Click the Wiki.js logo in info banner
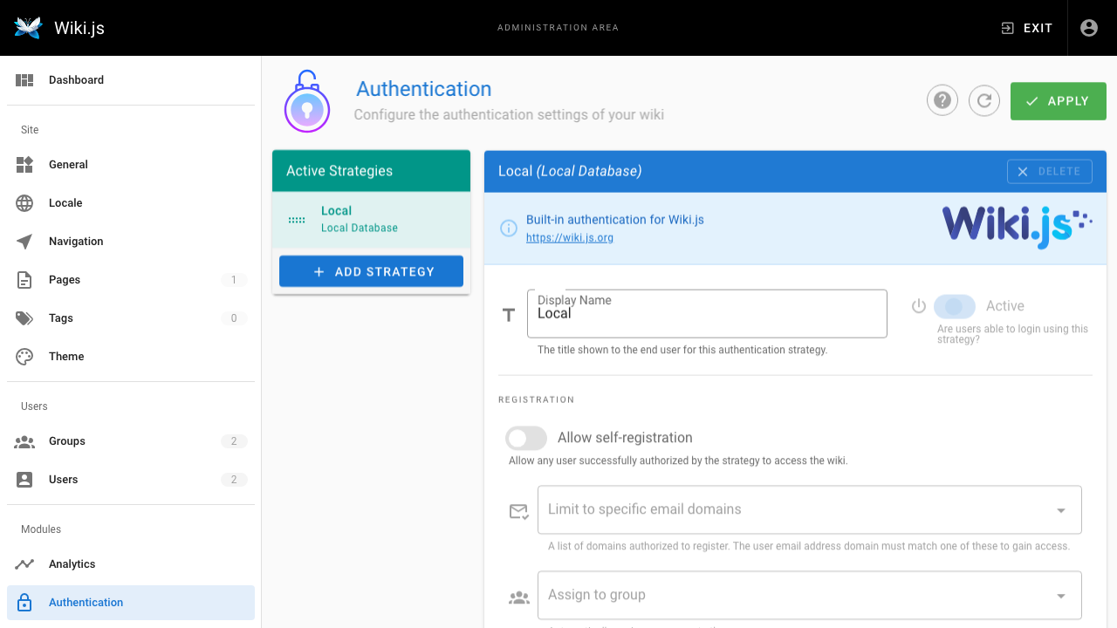Viewport: 1117px width, 628px height. tap(1018, 227)
